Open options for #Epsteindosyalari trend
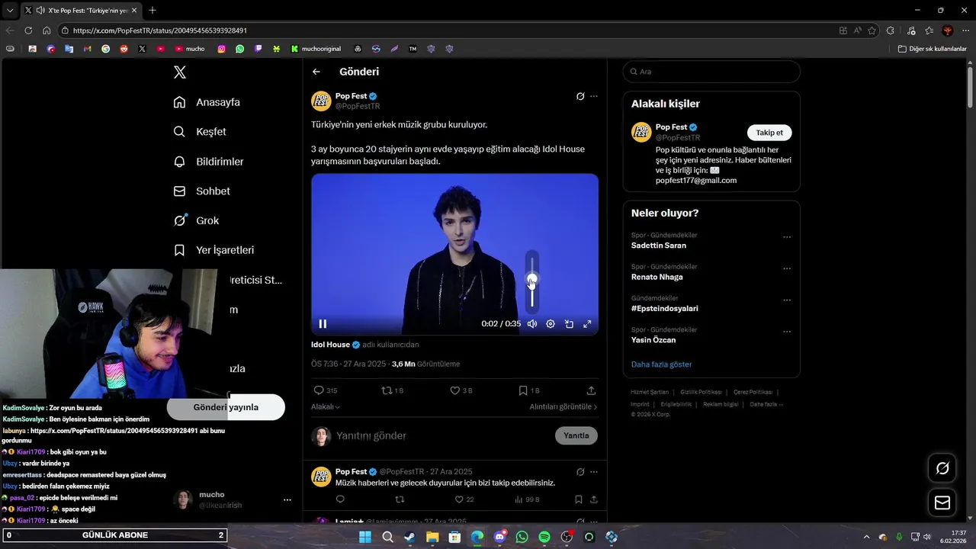The height and width of the screenshot is (549, 976). 787,300
